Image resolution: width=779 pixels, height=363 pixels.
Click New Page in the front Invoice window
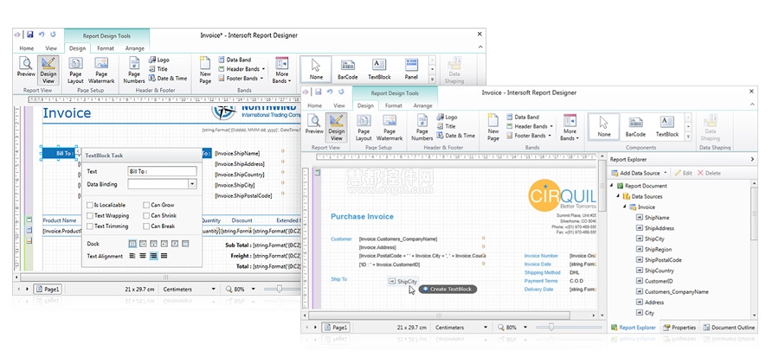(493, 128)
